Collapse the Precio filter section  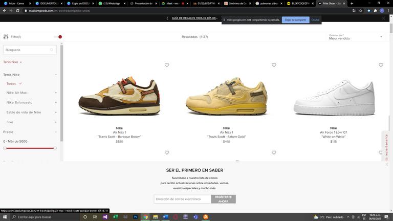point(56,132)
